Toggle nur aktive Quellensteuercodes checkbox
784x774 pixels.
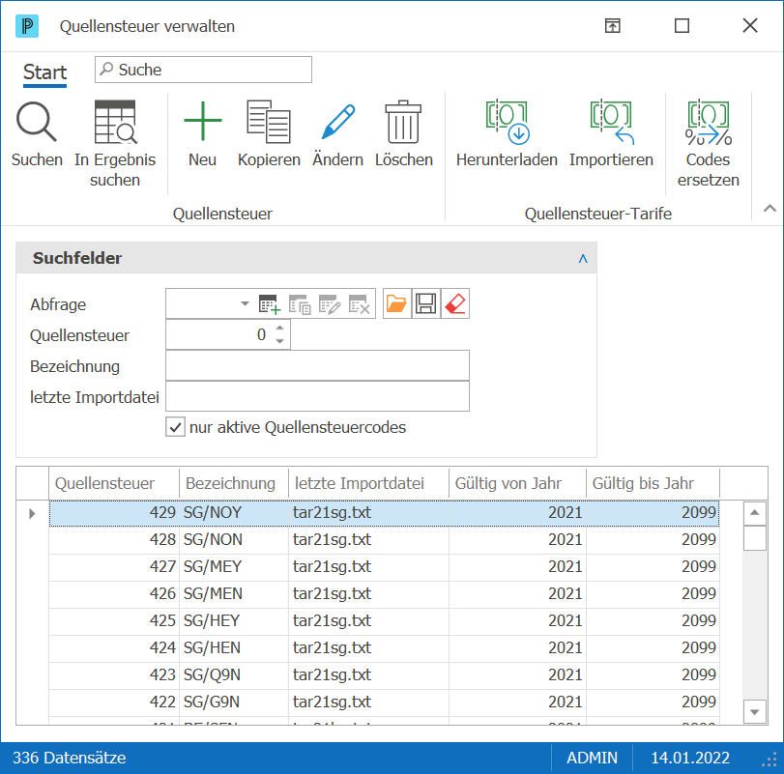(176, 427)
